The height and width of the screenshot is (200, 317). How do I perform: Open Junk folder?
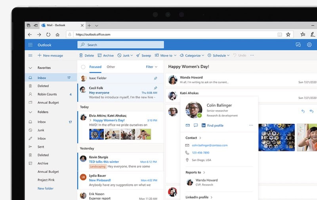click(x=51, y=130)
